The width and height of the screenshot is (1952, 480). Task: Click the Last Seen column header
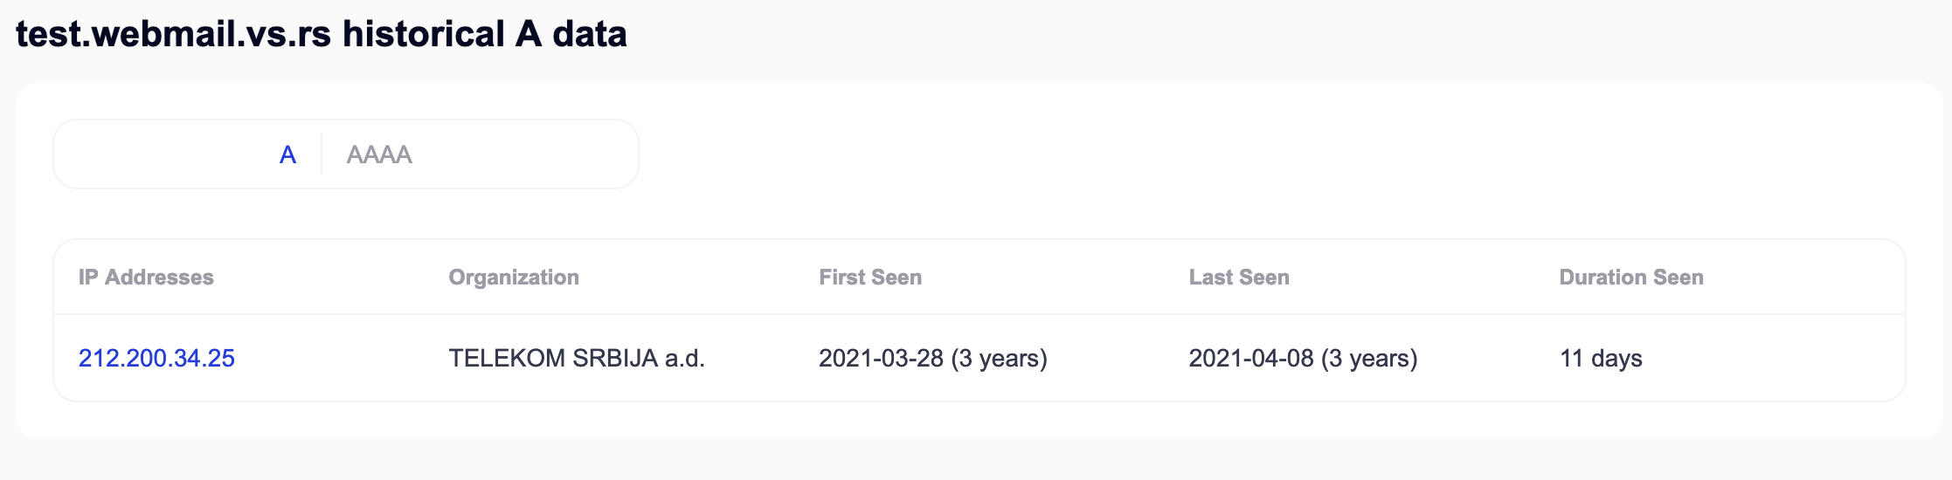point(1239,277)
